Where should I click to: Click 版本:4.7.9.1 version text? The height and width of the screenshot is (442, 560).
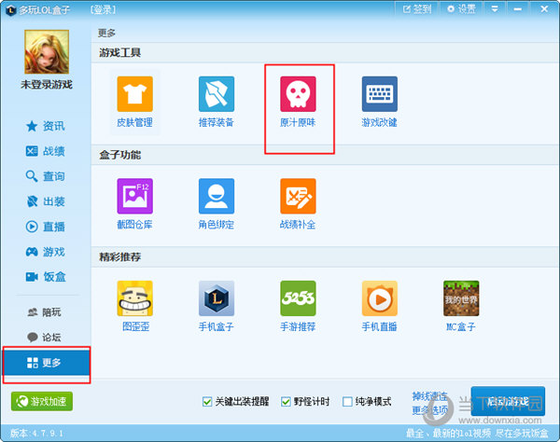[36, 433]
